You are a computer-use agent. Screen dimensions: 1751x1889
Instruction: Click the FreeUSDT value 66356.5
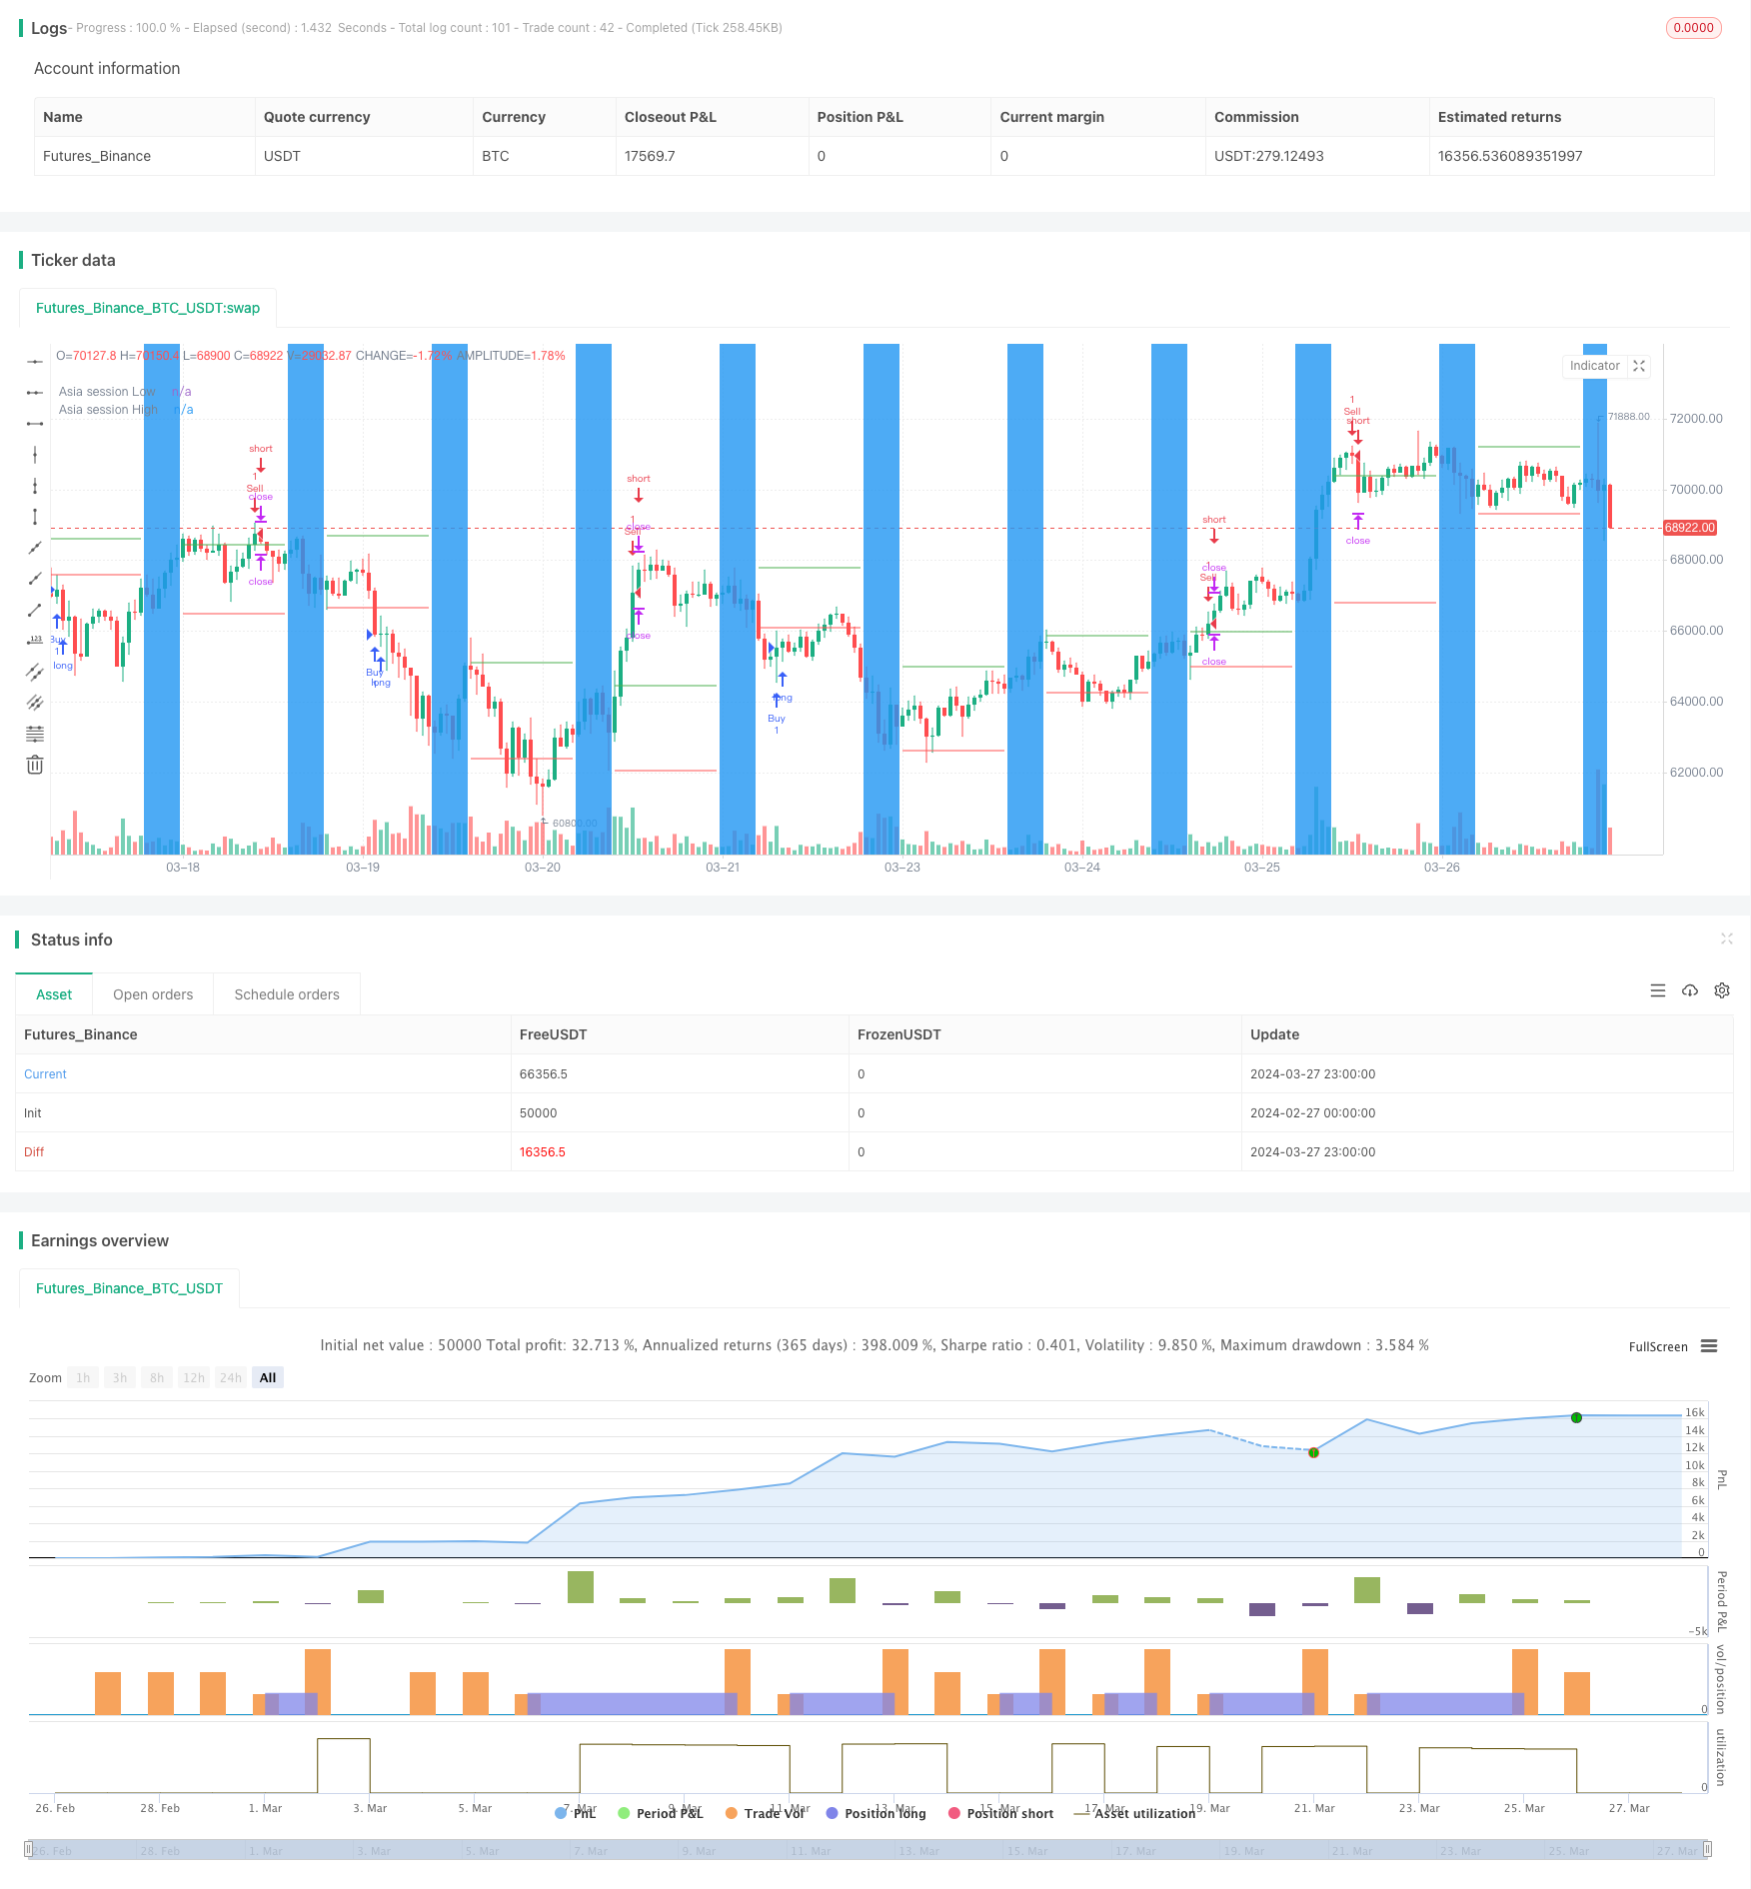pyautogui.click(x=544, y=1074)
